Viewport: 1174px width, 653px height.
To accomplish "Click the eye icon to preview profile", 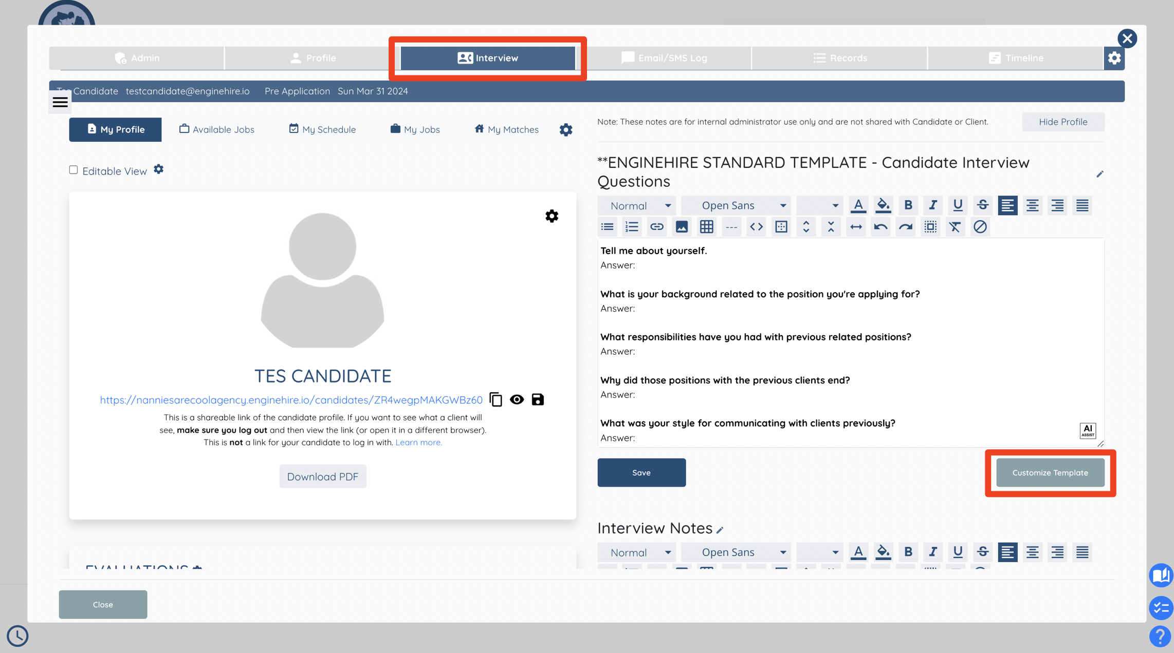I will click(x=517, y=399).
